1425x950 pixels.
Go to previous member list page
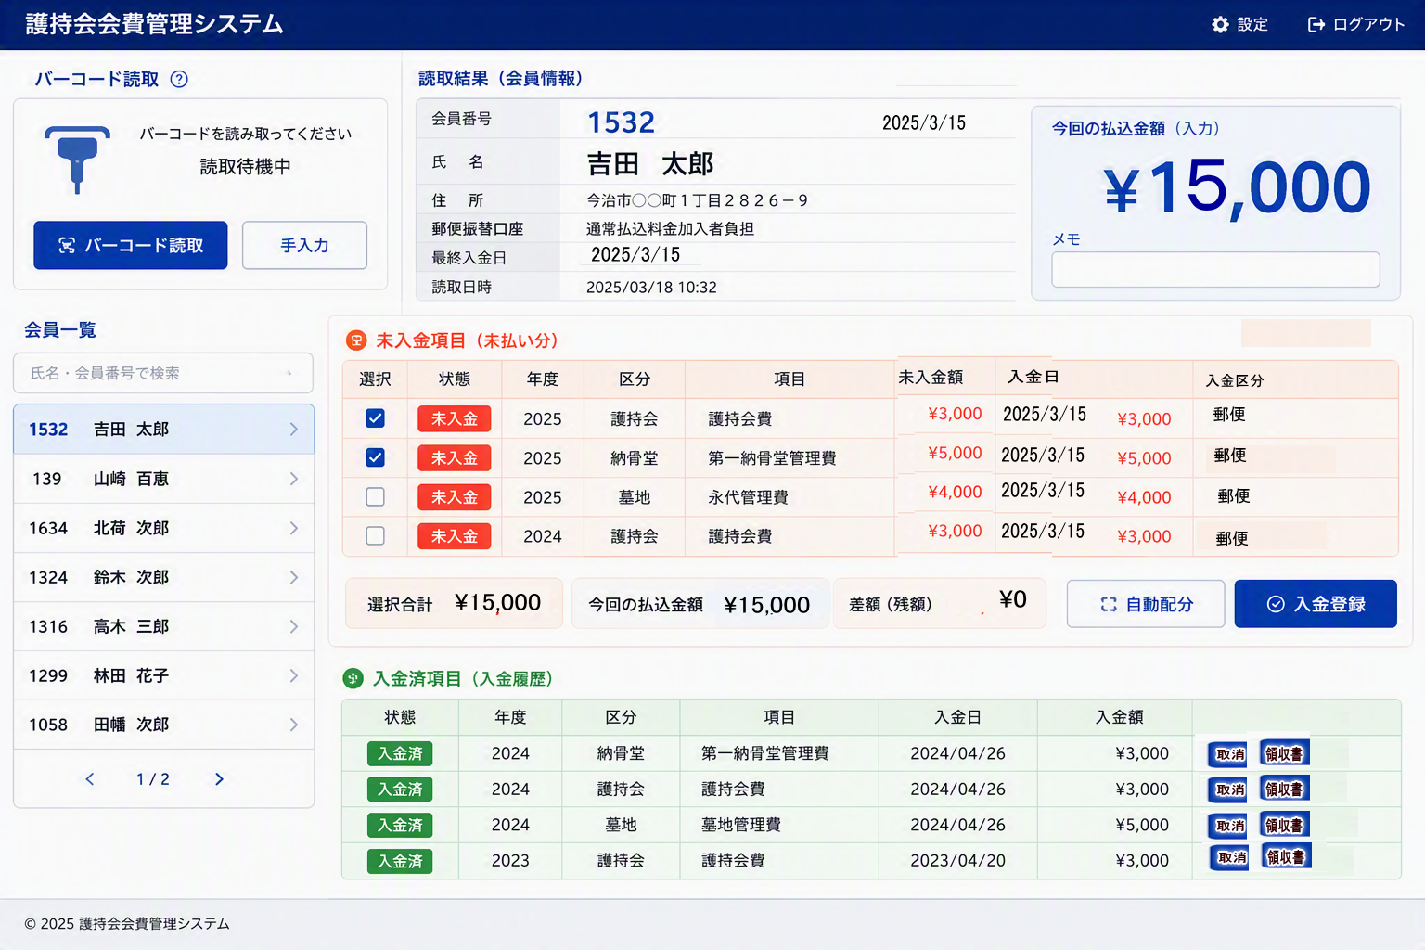[90, 779]
